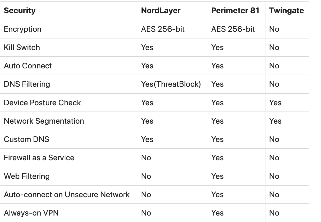Select the Encryption row label

point(22,29)
